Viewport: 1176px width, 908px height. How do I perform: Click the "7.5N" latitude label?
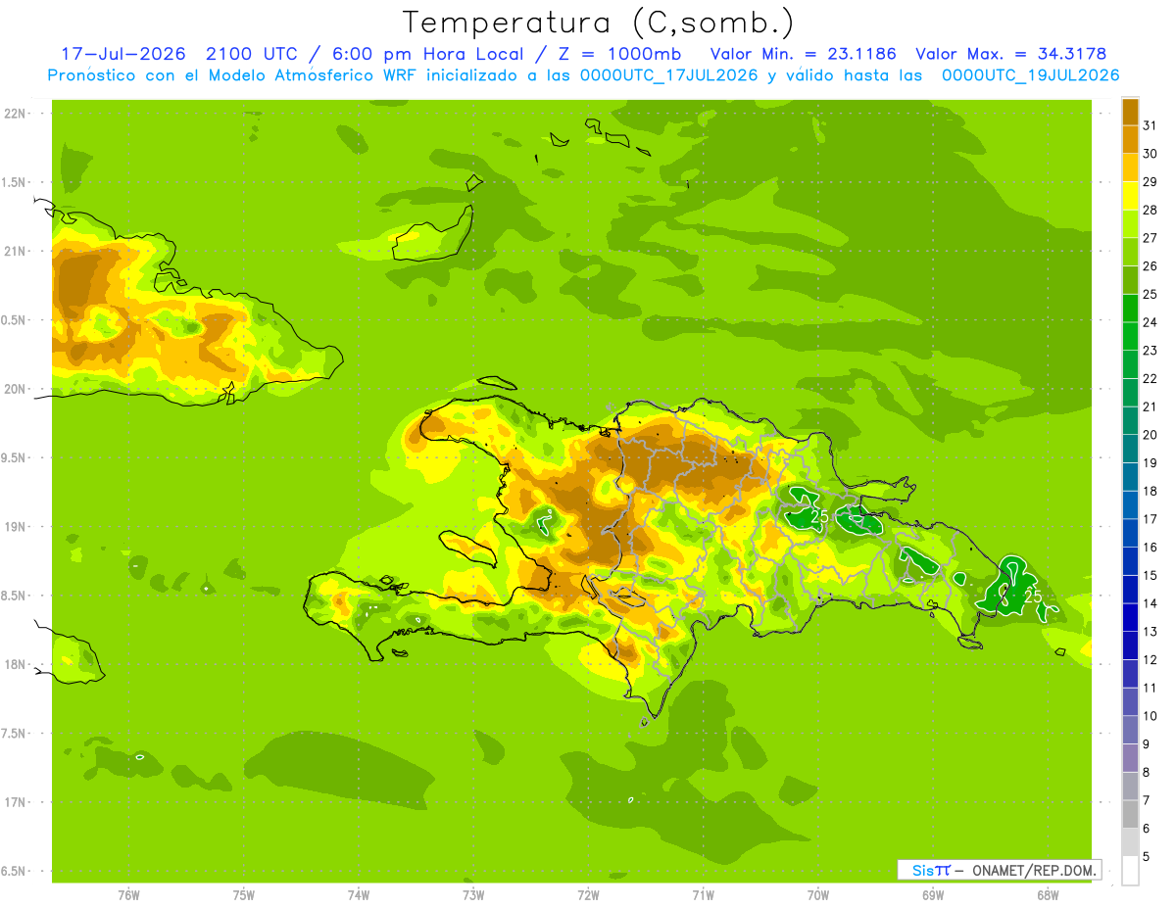click(x=15, y=734)
